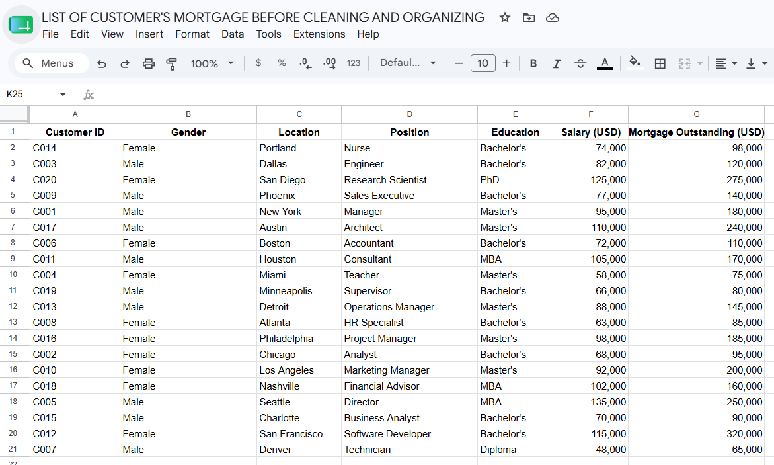Open the Insert menu
Viewport: 774px width, 465px height.
(x=149, y=34)
